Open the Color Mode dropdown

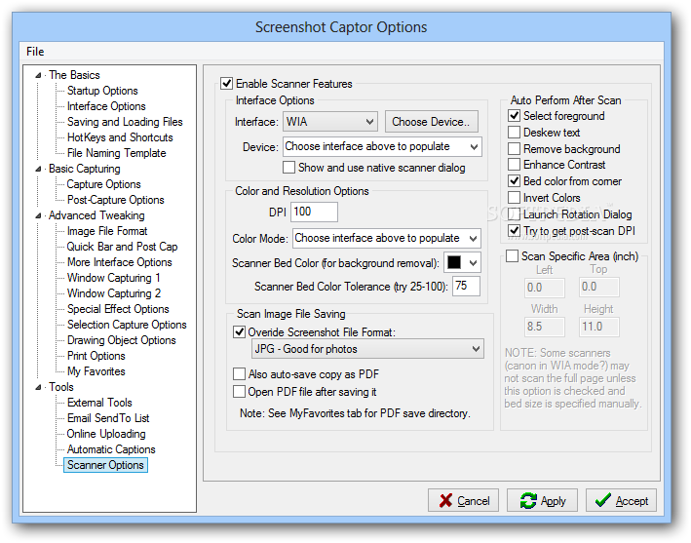(387, 239)
